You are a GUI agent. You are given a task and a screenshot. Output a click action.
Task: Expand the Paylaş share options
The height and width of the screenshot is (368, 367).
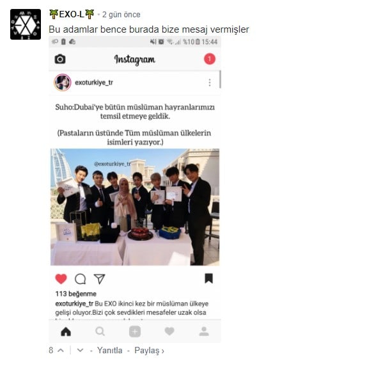[149, 351]
